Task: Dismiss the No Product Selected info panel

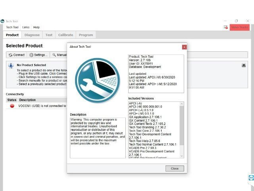Action: 244,65
